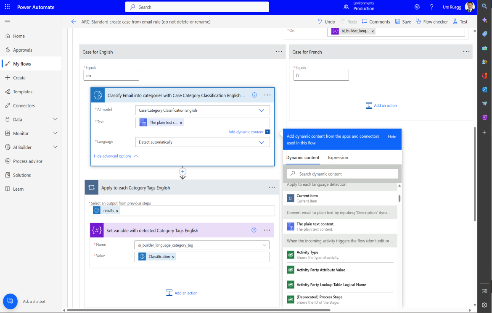This screenshot has height=313, width=492.
Task: Collapse the left navigation hamburger menu
Action: 8,22
